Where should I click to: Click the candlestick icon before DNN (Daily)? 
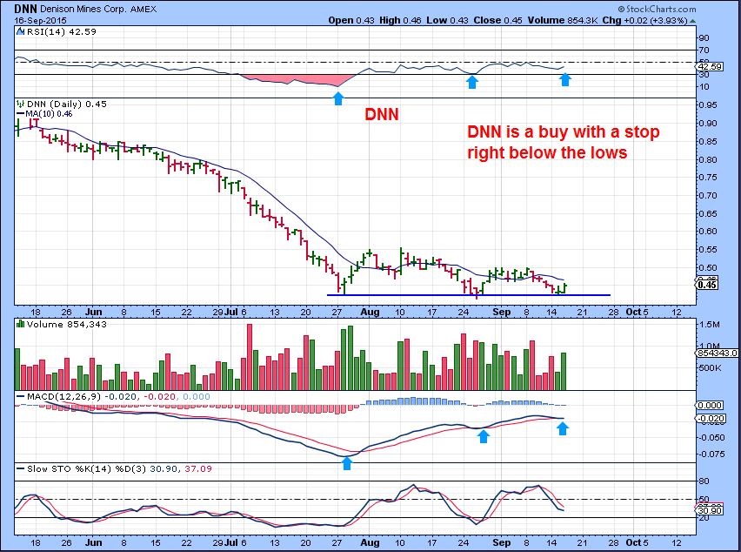pos(20,104)
